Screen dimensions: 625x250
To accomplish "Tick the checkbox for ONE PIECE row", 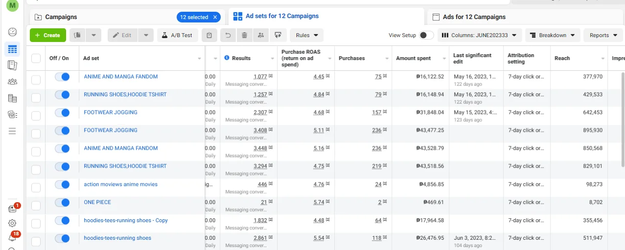I will point(36,206).
